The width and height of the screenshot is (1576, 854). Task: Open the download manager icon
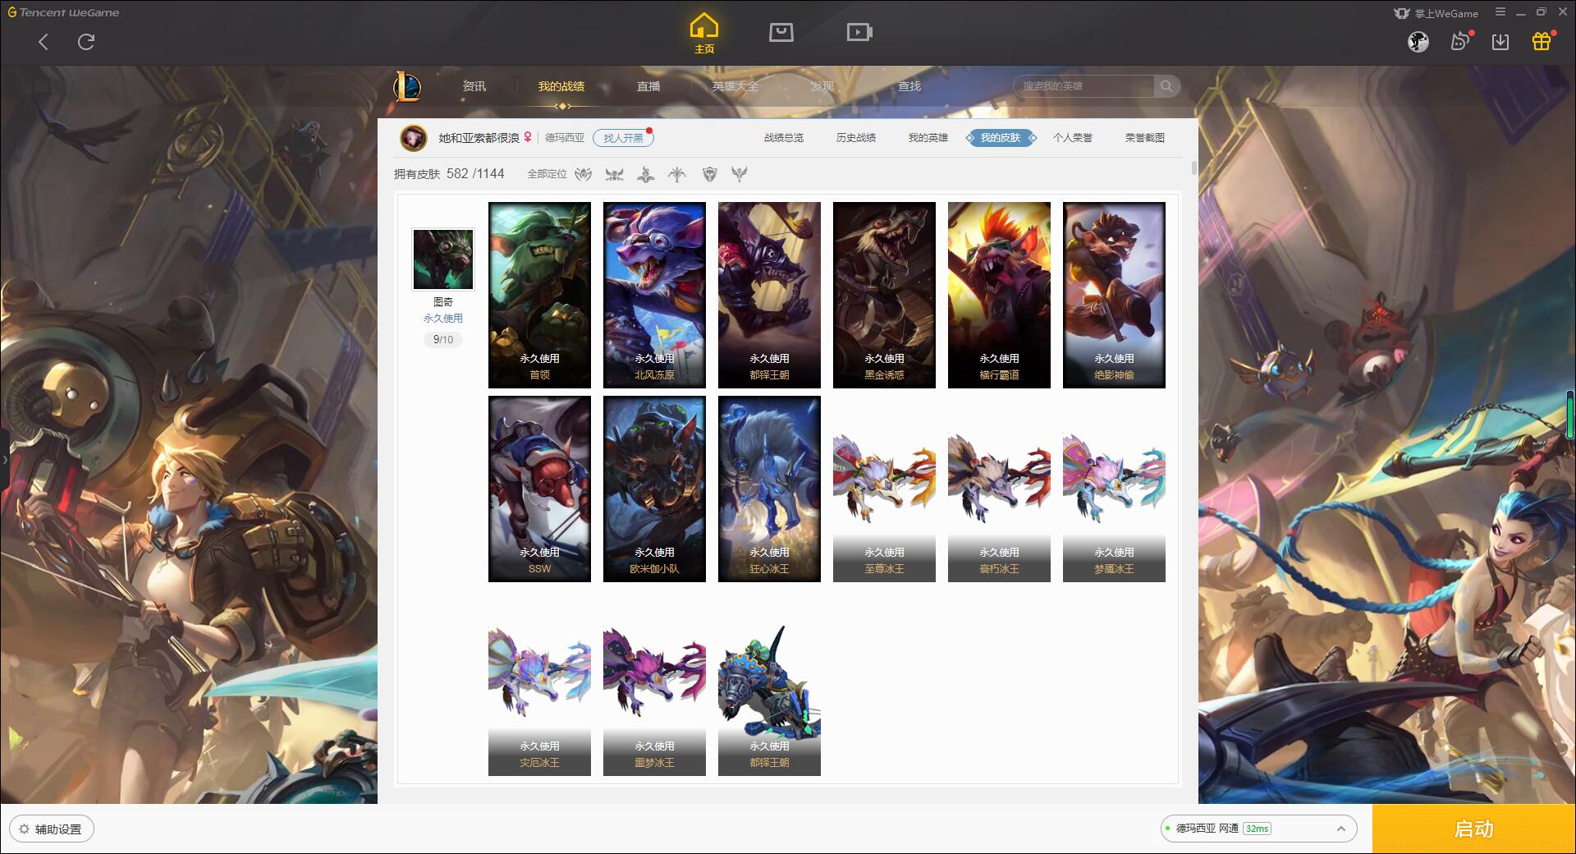click(x=1500, y=42)
